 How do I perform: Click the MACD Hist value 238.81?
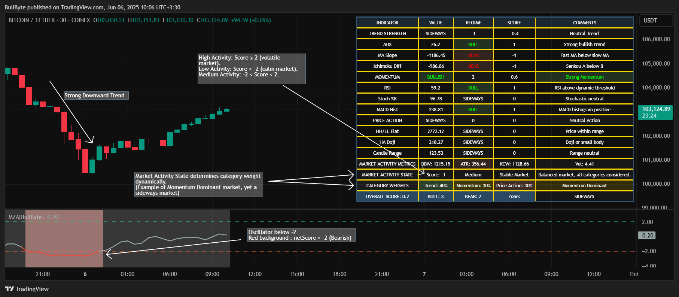pos(436,109)
